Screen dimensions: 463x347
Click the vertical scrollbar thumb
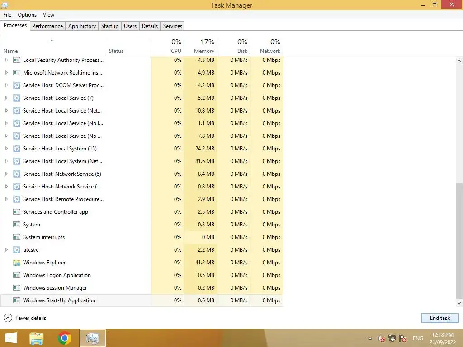[459, 240]
